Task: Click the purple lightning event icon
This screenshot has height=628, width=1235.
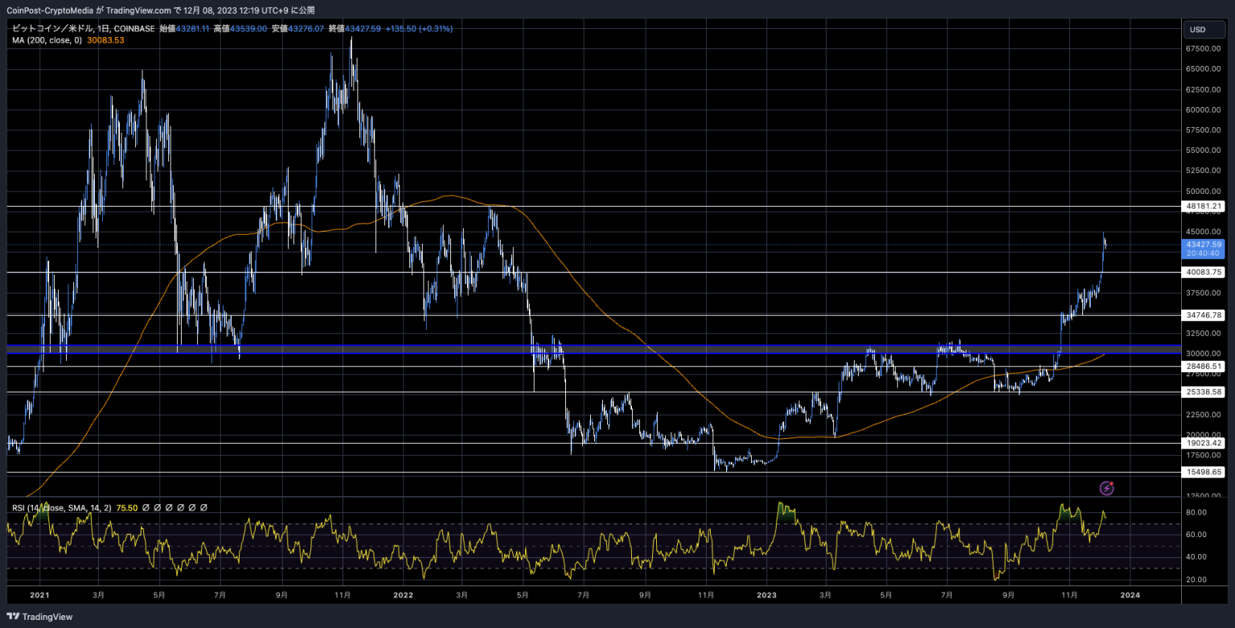Action: pyautogui.click(x=1107, y=487)
